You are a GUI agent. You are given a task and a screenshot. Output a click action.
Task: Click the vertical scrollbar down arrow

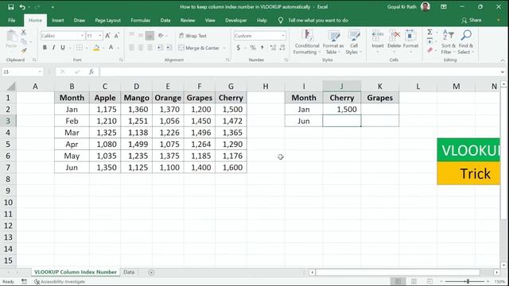click(503, 265)
